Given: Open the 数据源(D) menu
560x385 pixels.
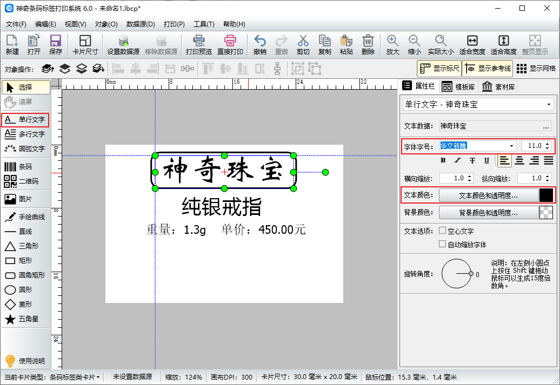Looking at the screenshot, I should [x=141, y=24].
